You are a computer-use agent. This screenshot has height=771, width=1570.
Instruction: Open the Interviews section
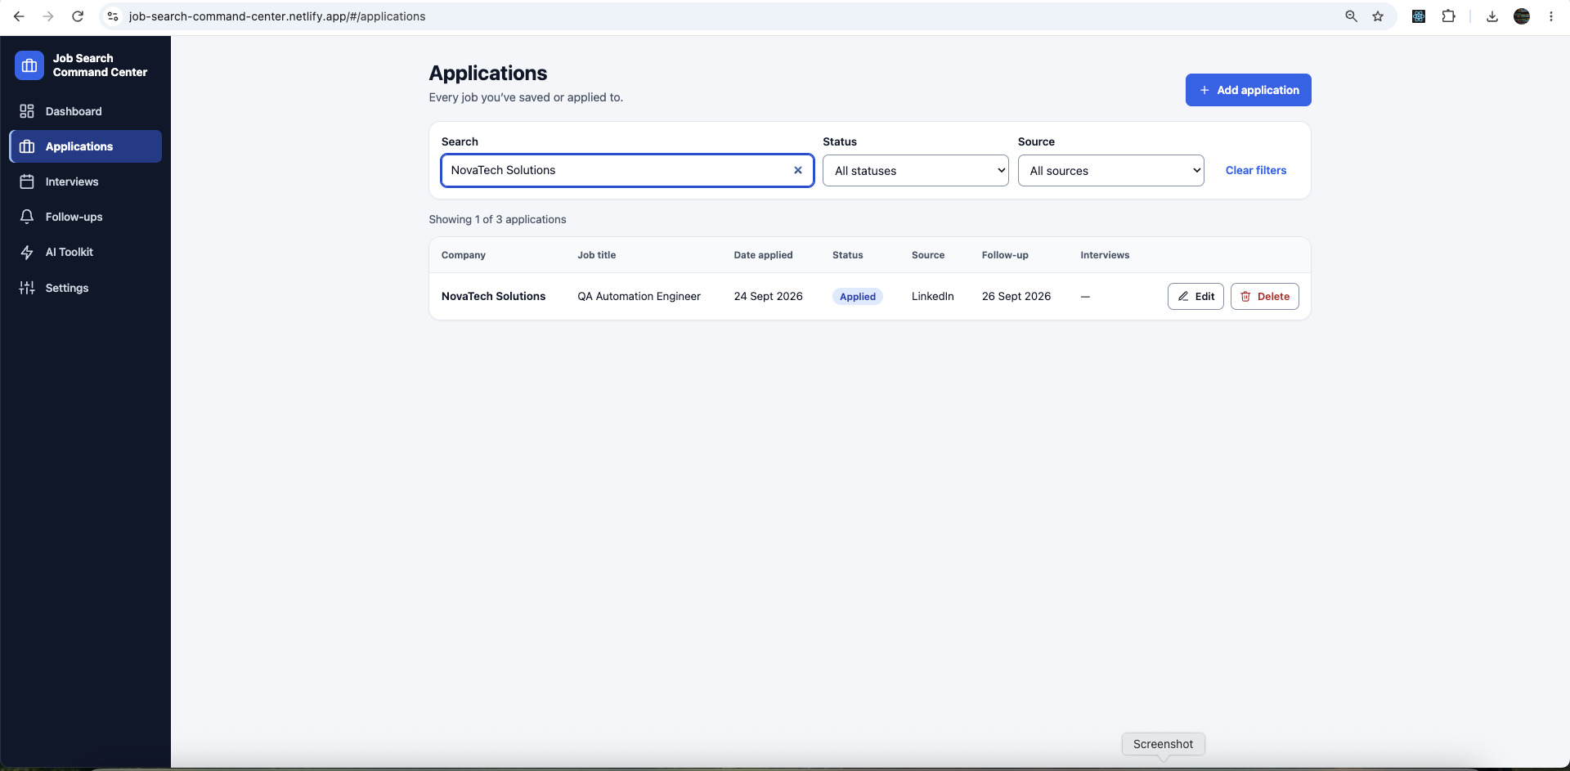pyautogui.click(x=85, y=182)
